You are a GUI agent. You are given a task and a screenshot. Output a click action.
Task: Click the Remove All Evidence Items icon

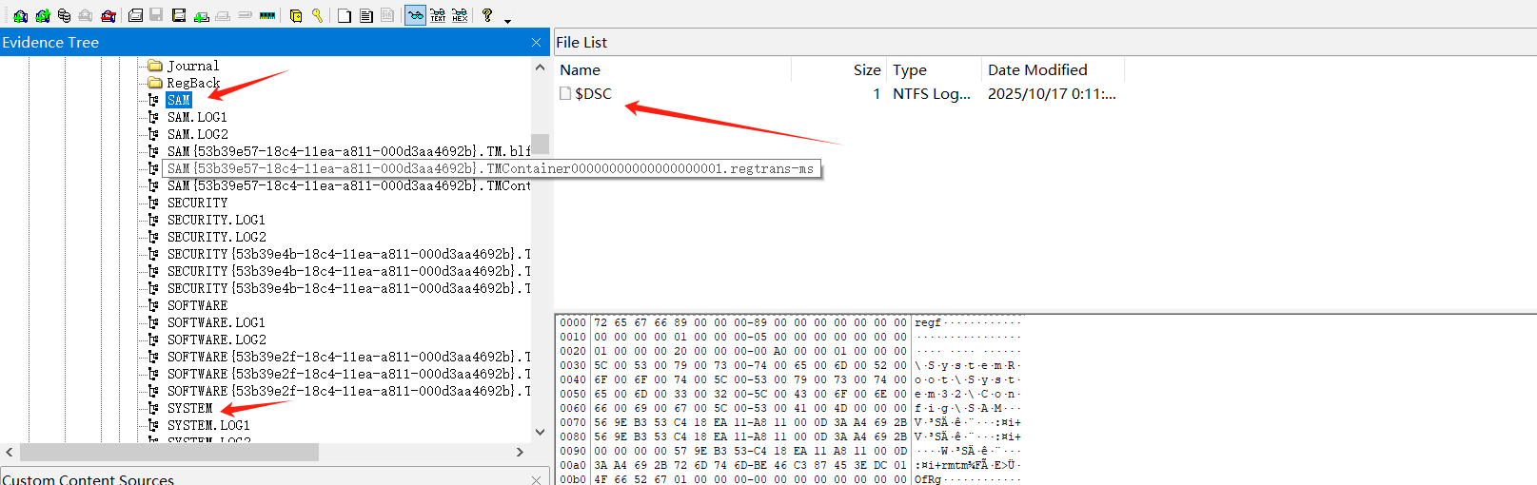pos(108,15)
